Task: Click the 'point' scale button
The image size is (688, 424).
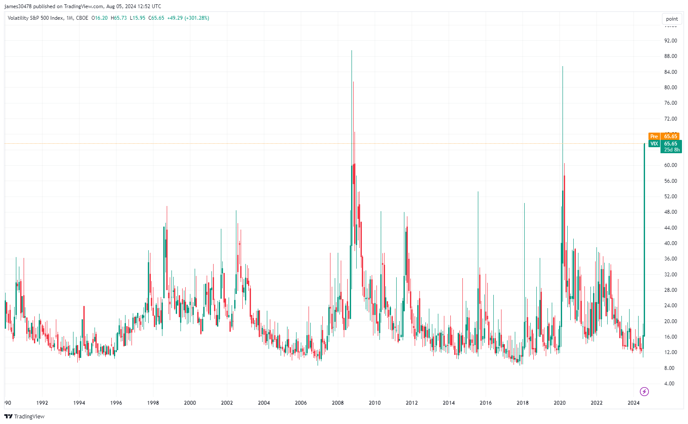Action: click(x=672, y=19)
